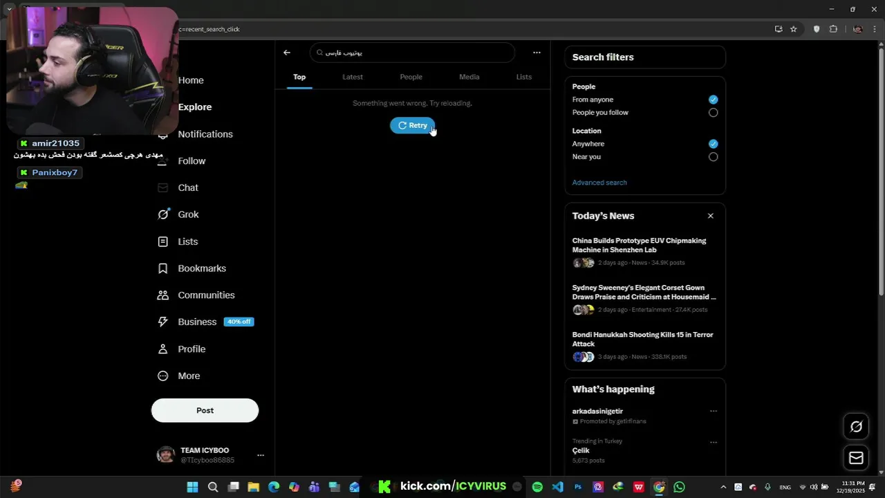Select the People you follow radio option
This screenshot has height=498, width=885.
713,113
